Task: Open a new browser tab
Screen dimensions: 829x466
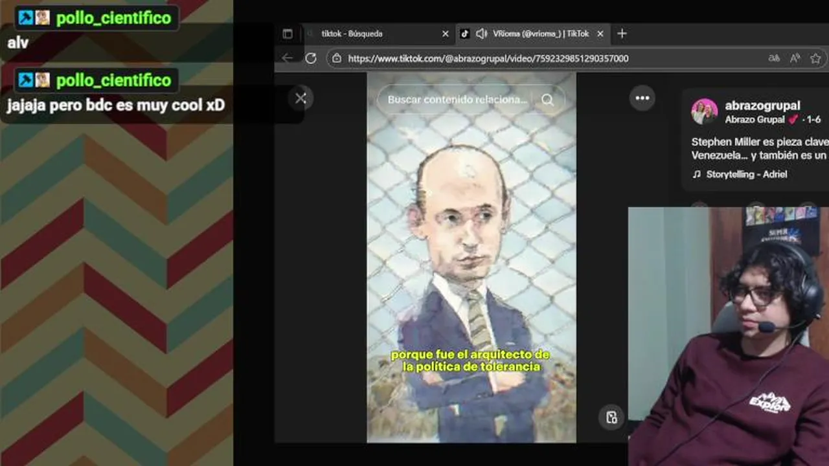Action: (x=622, y=34)
